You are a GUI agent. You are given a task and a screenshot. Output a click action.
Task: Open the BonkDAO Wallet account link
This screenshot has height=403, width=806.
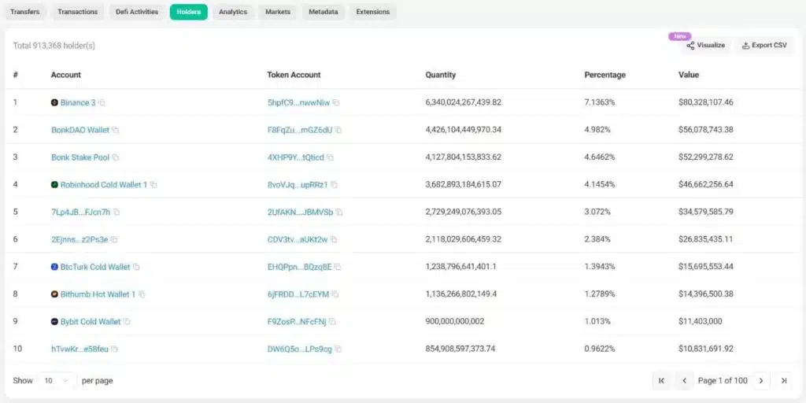(x=80, y=130)
